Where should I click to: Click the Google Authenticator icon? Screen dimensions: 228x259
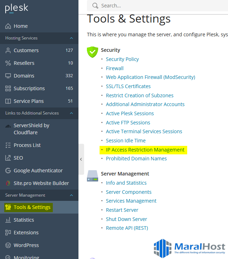click(x=8, y=171)
